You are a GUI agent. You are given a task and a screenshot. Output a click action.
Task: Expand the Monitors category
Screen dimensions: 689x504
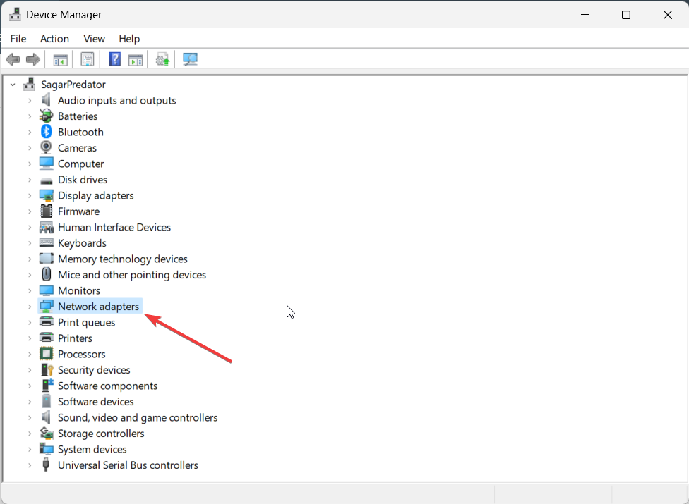[x=30, y=290]
